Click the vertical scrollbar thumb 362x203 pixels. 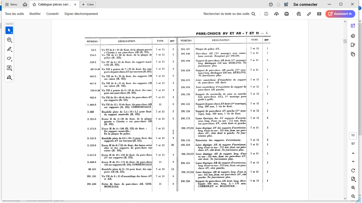click(345, 41)
